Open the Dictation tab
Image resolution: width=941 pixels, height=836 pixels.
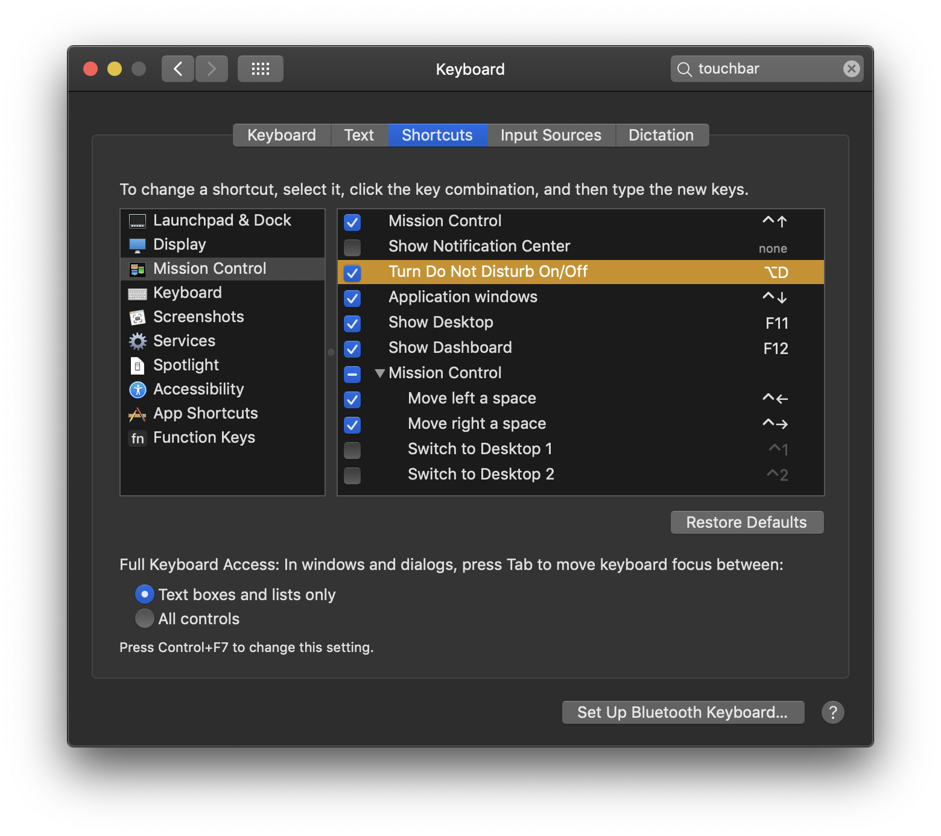click(661, 135)
